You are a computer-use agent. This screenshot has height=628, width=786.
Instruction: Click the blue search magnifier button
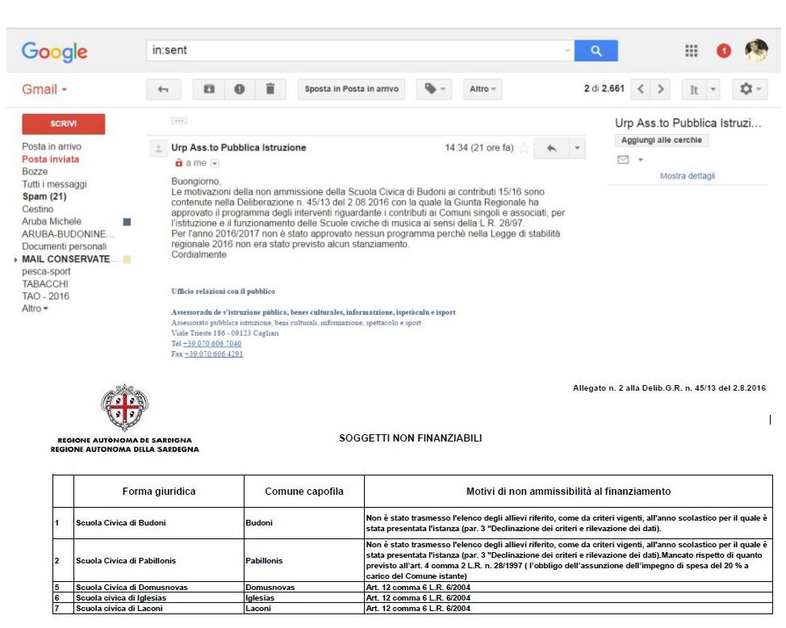pyautogui.click(x=596, y=51)
